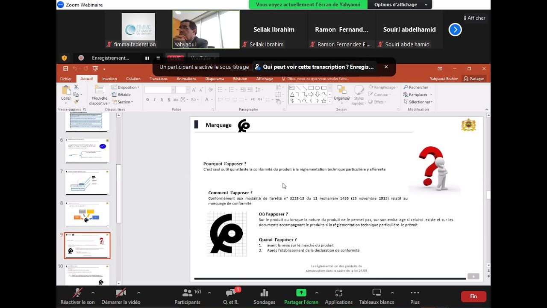Expand the shapes gallery with its More arrow
The width and height of the screenshot is (547, 308).
click(x=330, y=101)
